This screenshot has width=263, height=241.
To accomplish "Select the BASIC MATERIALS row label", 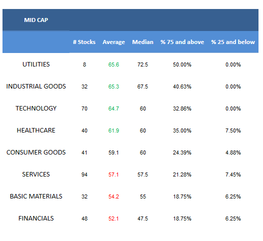I will tap(36, 196).
